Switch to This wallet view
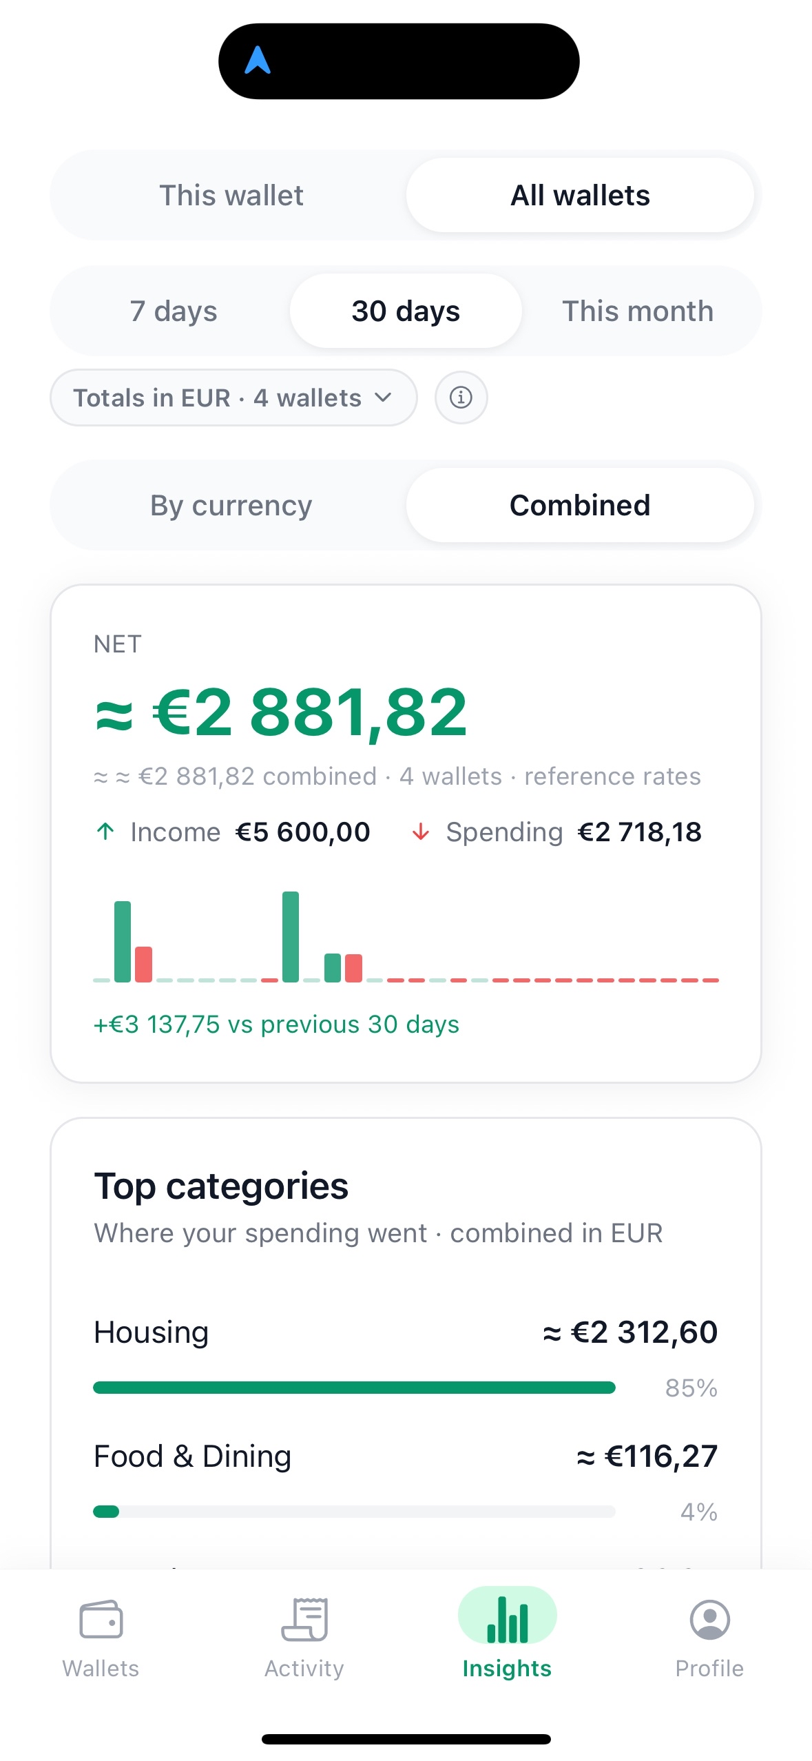 pos(231,196)
